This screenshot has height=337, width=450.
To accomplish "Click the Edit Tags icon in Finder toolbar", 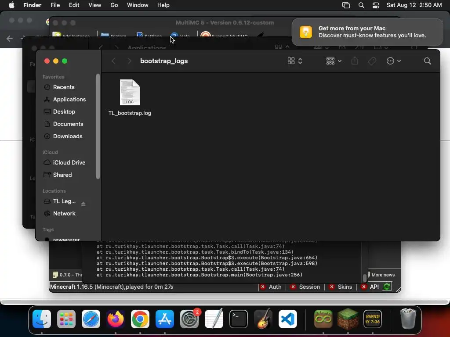I will pos(372,61).
